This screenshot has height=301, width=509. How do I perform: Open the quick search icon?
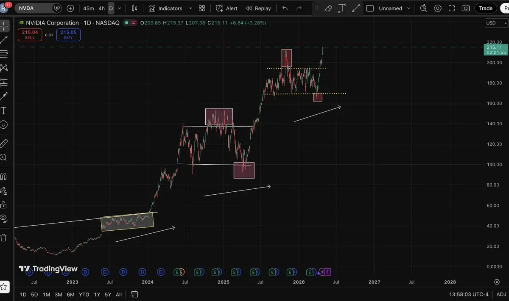point(423,8)
